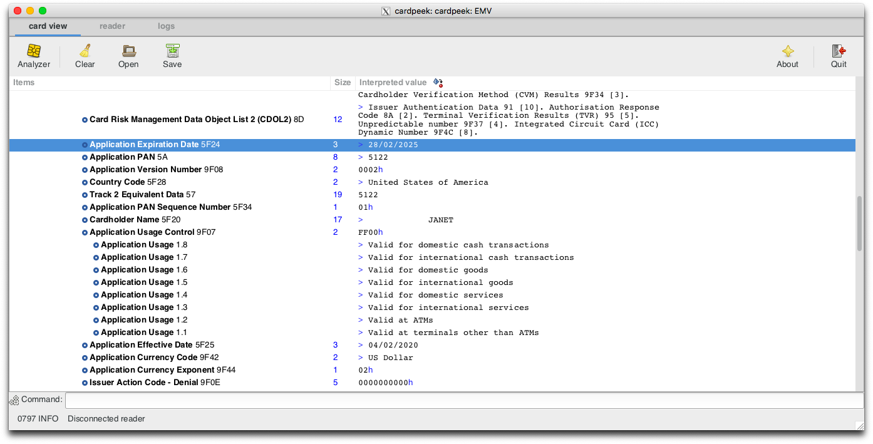Screen dimensions: 873x444
Task: Select Application Usage 1.7 row
Action: coord(432,257)
